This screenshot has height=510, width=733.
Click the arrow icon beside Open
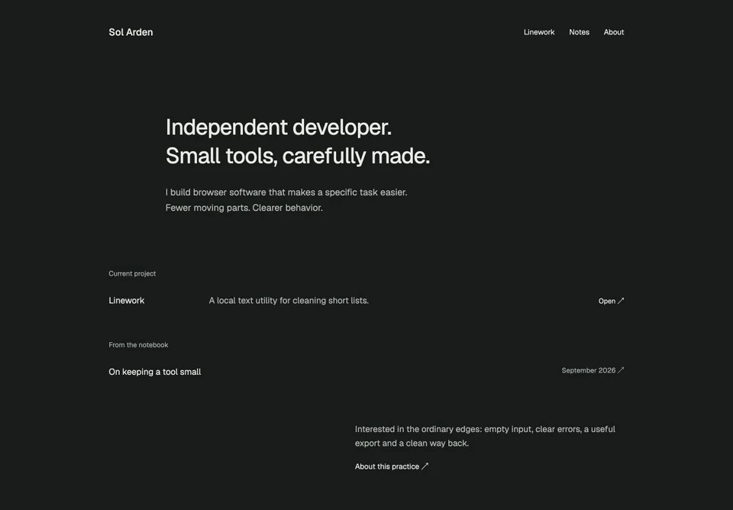click(621, 301)
